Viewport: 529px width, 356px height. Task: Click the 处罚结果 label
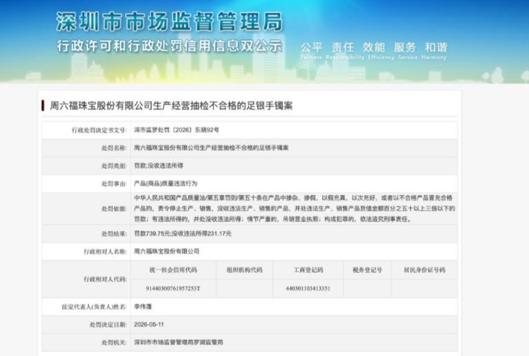pos(114,234)
